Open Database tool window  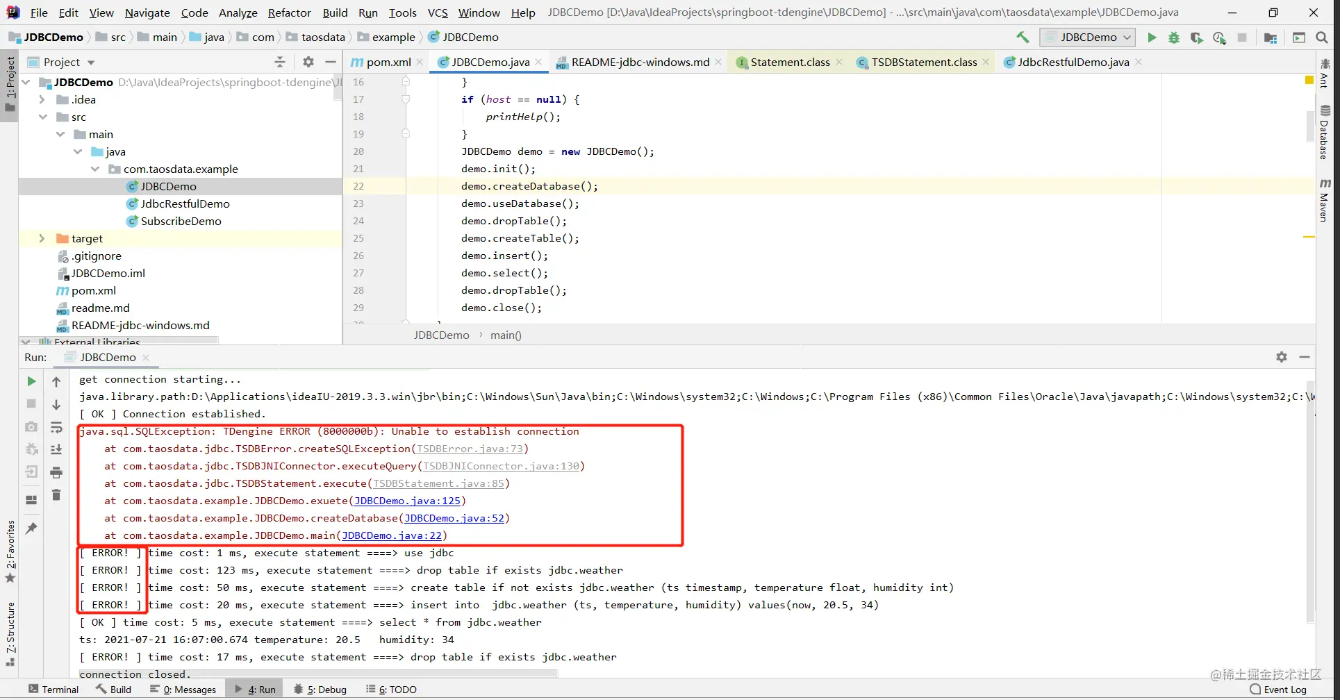1325,133
